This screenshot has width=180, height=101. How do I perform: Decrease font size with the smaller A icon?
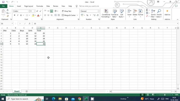(x=40, y=11)
